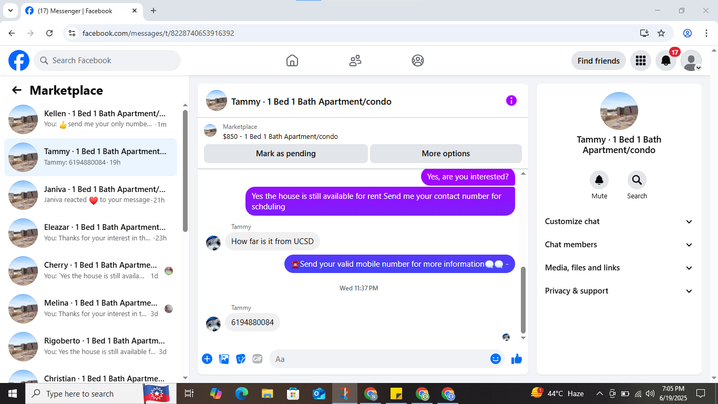The height and width of the screenshot is (404, 718).
Task: Close the Messenger browser tab
Action: (135, 11)
